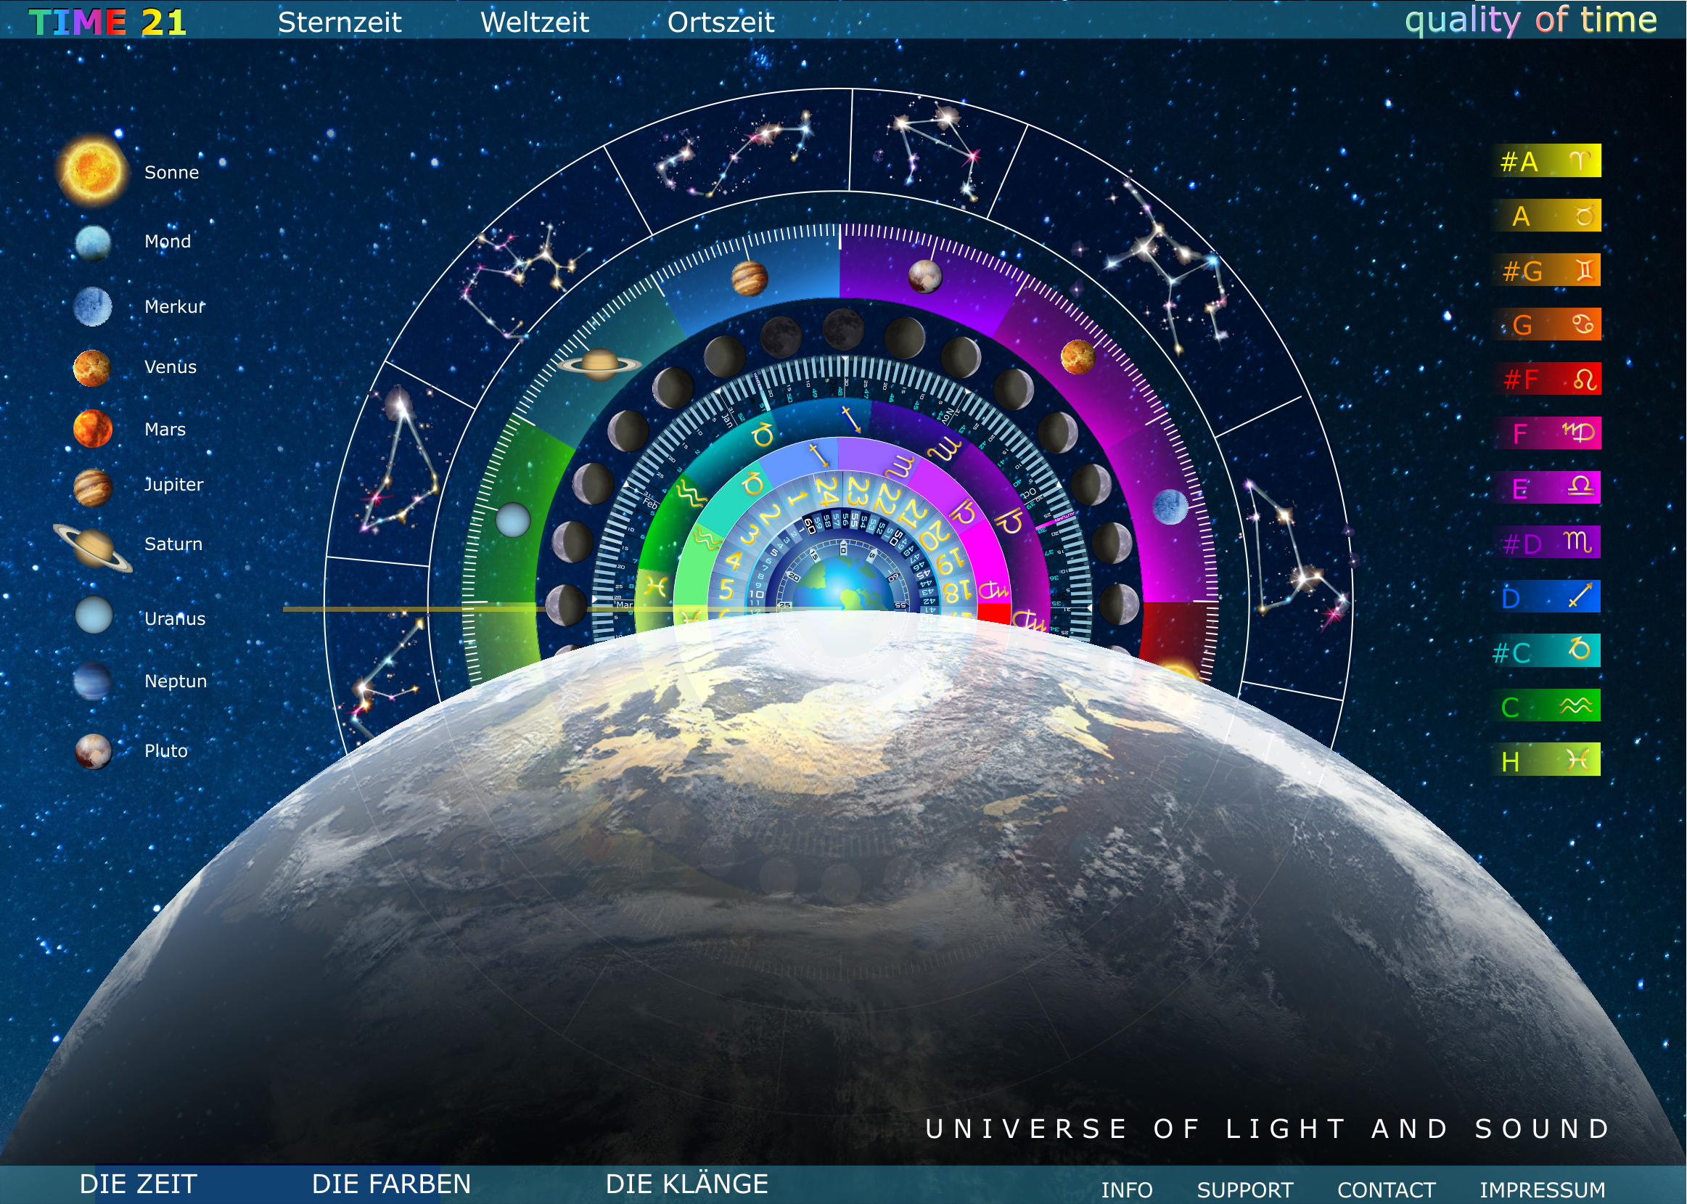
Task: Click Pluto on the purple wheel segment
Action: 925,277
